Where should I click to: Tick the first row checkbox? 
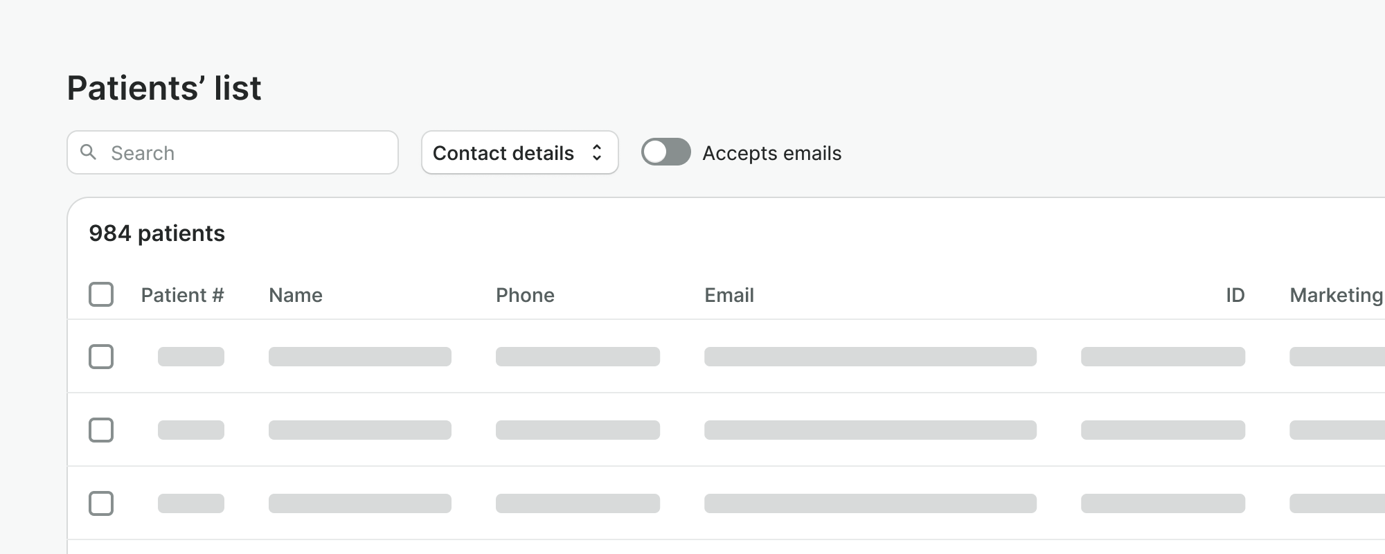[x=101, y=357]
